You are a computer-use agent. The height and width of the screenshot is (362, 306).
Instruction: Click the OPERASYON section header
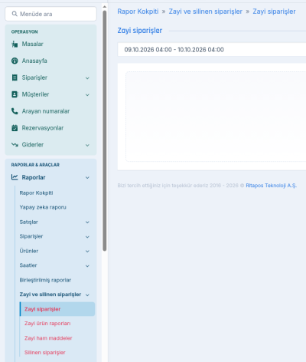(24, 31)
